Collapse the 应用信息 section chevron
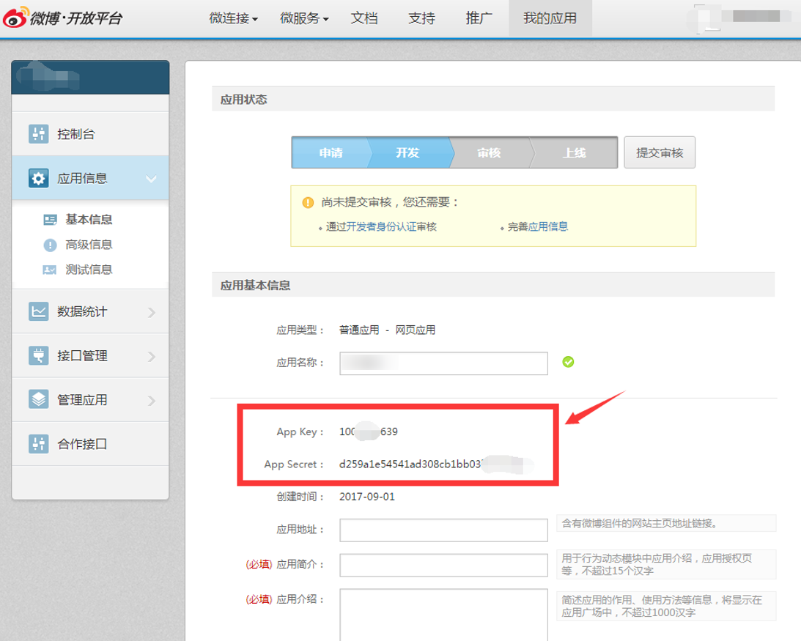This screenshot has height=641, width=801. (151, 178)
